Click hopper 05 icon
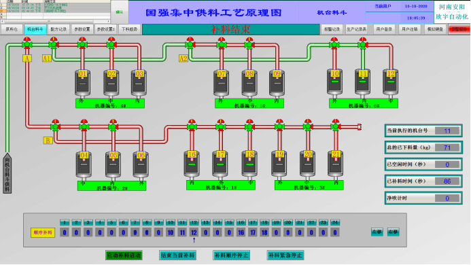Viewport: 471px width, 265px height. 113,164
